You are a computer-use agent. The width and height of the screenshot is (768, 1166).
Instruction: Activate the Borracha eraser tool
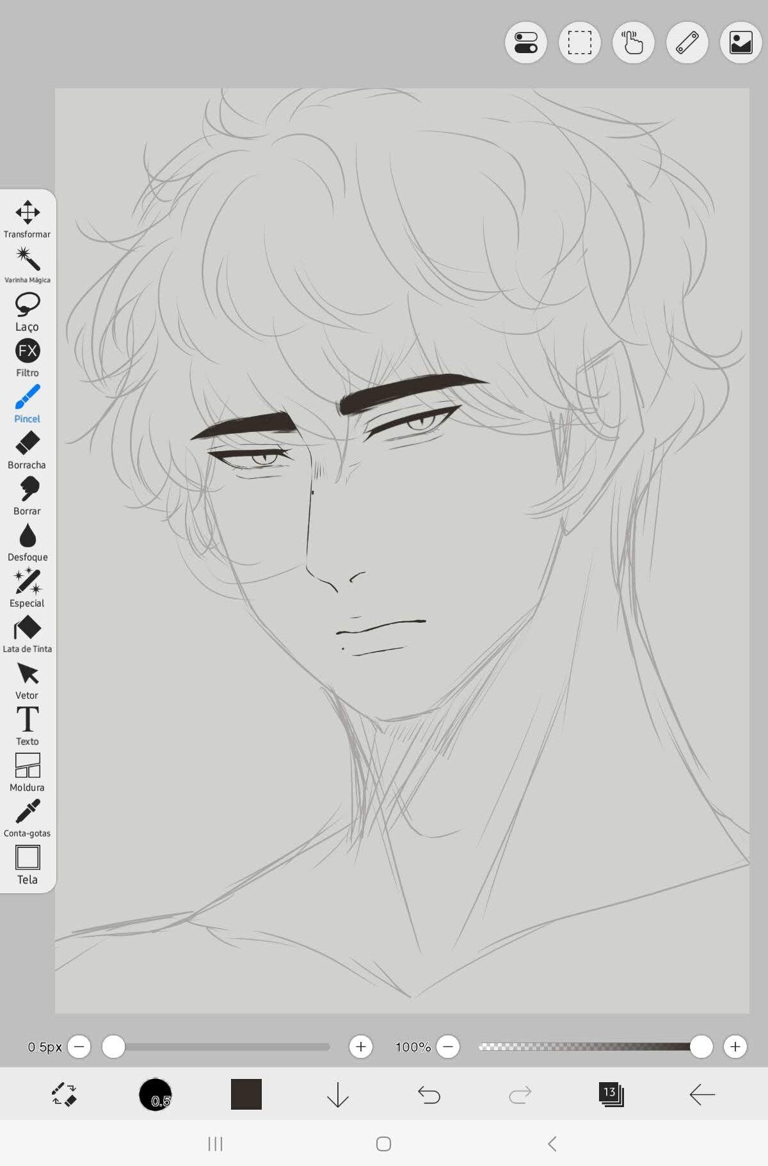tap(27, 449)
